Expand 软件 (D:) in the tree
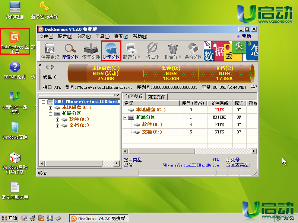The height and width of the screenshot is (223, 298). (57, 120)
